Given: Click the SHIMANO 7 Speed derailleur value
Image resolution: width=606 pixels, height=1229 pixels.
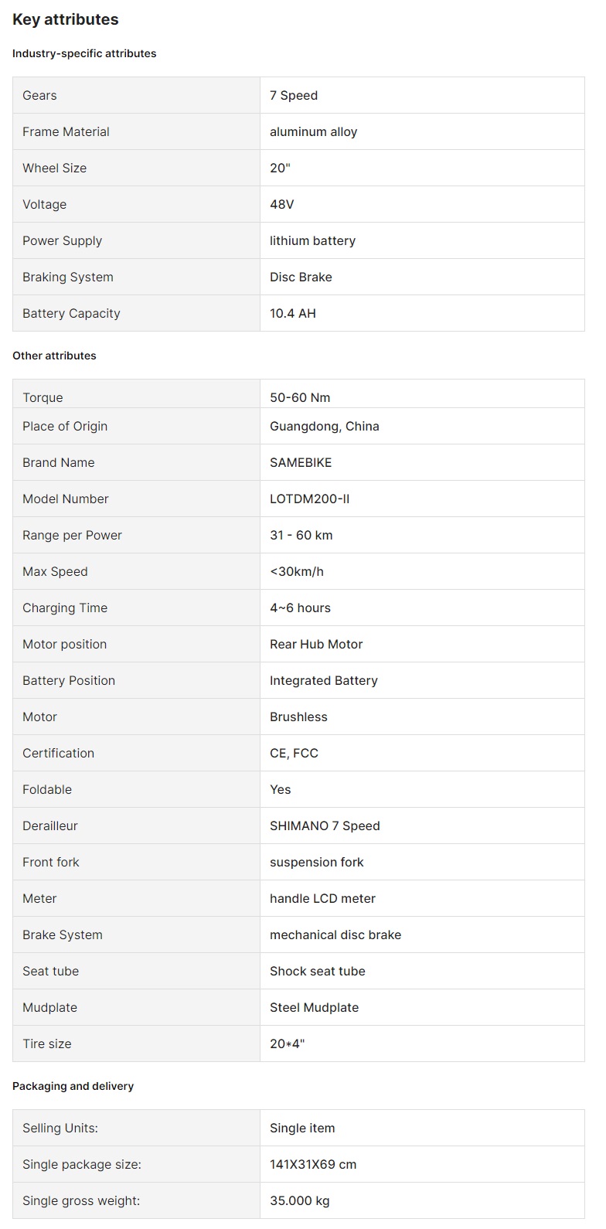Looking at the screenshot, I should 325,826.
